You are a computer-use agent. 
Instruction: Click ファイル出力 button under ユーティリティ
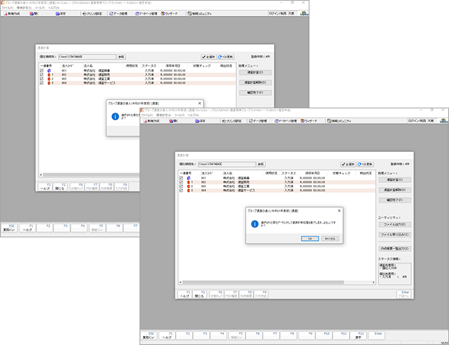(x=394, y=224)
